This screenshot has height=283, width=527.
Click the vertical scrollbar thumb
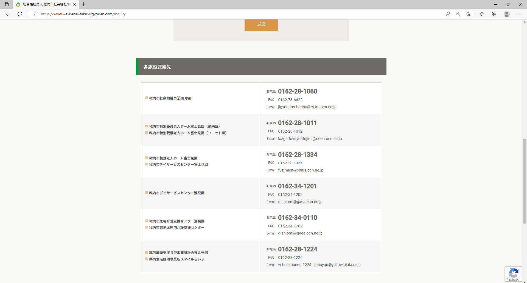click(525, 181)
